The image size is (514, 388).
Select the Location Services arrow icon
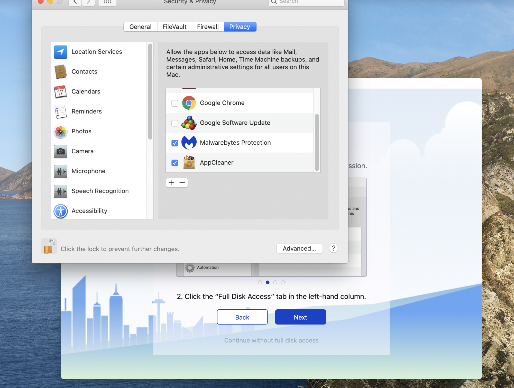pos(61,52)
